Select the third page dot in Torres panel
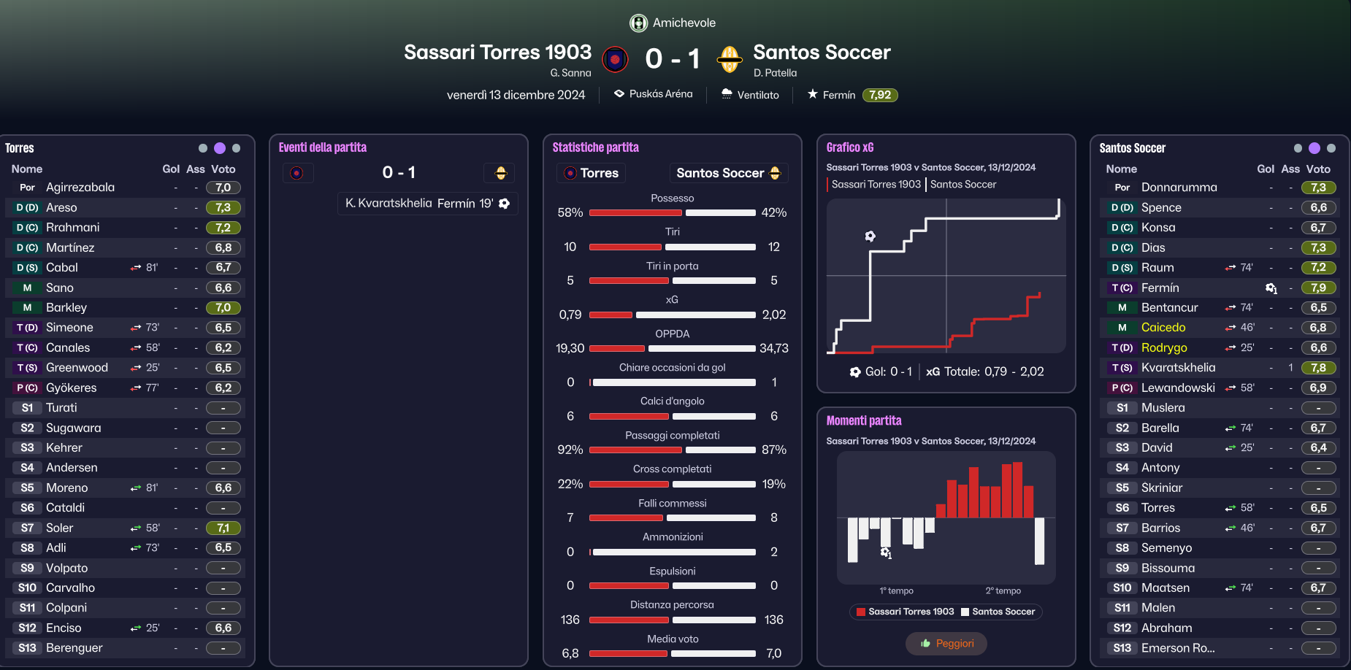This screenshot has height=670, width=1351. (x=236, y=148)
